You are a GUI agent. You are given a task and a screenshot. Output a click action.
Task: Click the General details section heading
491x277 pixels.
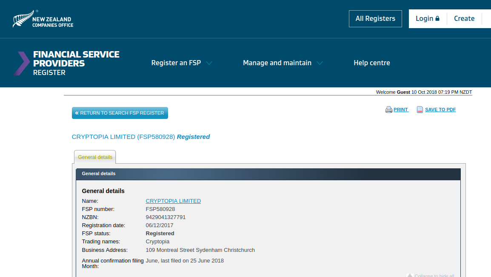point(103,191)
